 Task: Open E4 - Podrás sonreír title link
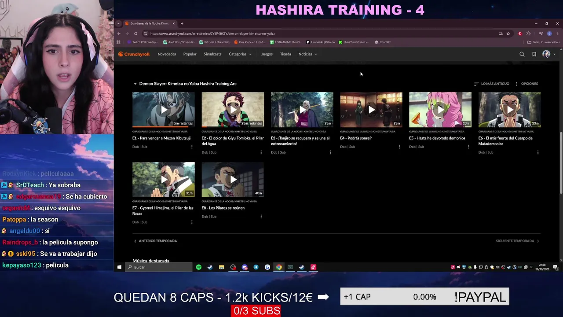pos(356,138)
